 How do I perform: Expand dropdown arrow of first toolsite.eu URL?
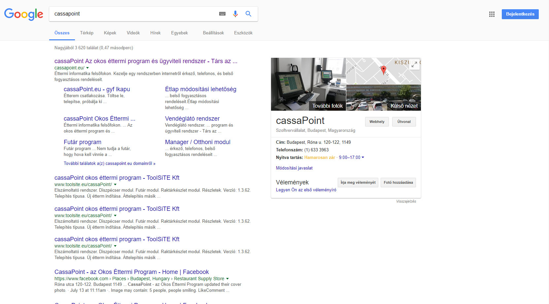tap(115, 185)
